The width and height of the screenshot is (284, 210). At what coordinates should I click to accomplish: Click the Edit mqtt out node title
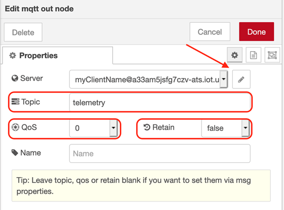[39, 9]
